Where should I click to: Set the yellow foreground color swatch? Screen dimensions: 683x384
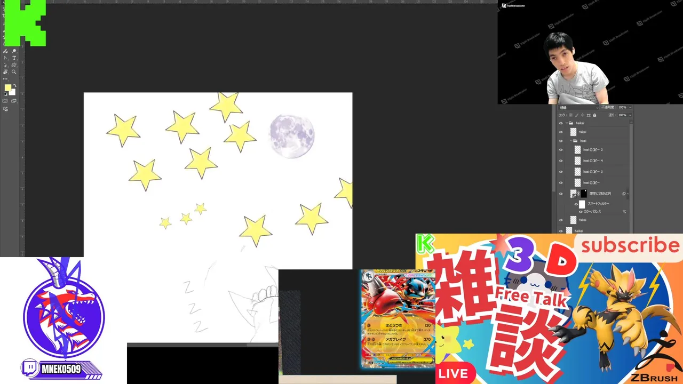(7, 87)
